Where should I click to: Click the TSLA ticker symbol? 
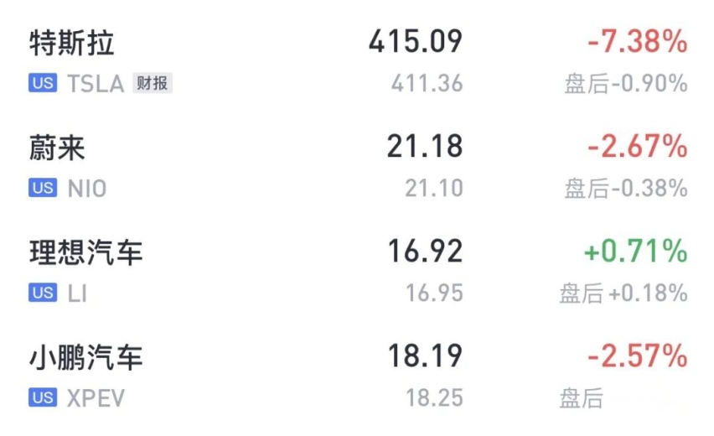pos(96,84)
